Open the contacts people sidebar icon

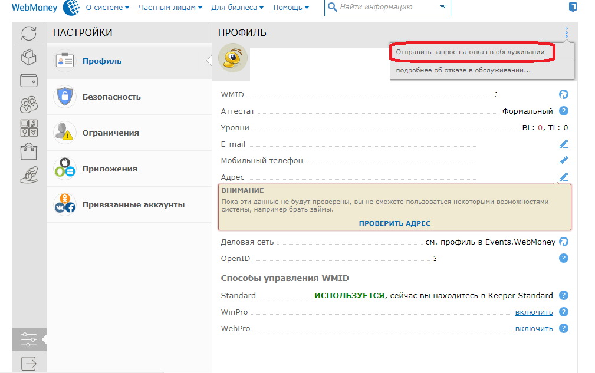pyautogui.click(x=29, y=105)
